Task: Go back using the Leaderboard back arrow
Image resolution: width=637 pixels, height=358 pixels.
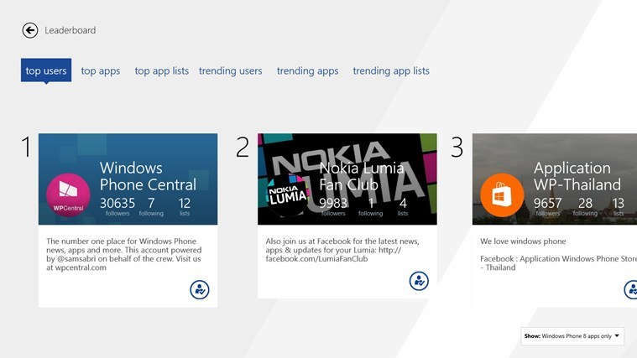Action: pyautogui.click(x=30, y=30)
